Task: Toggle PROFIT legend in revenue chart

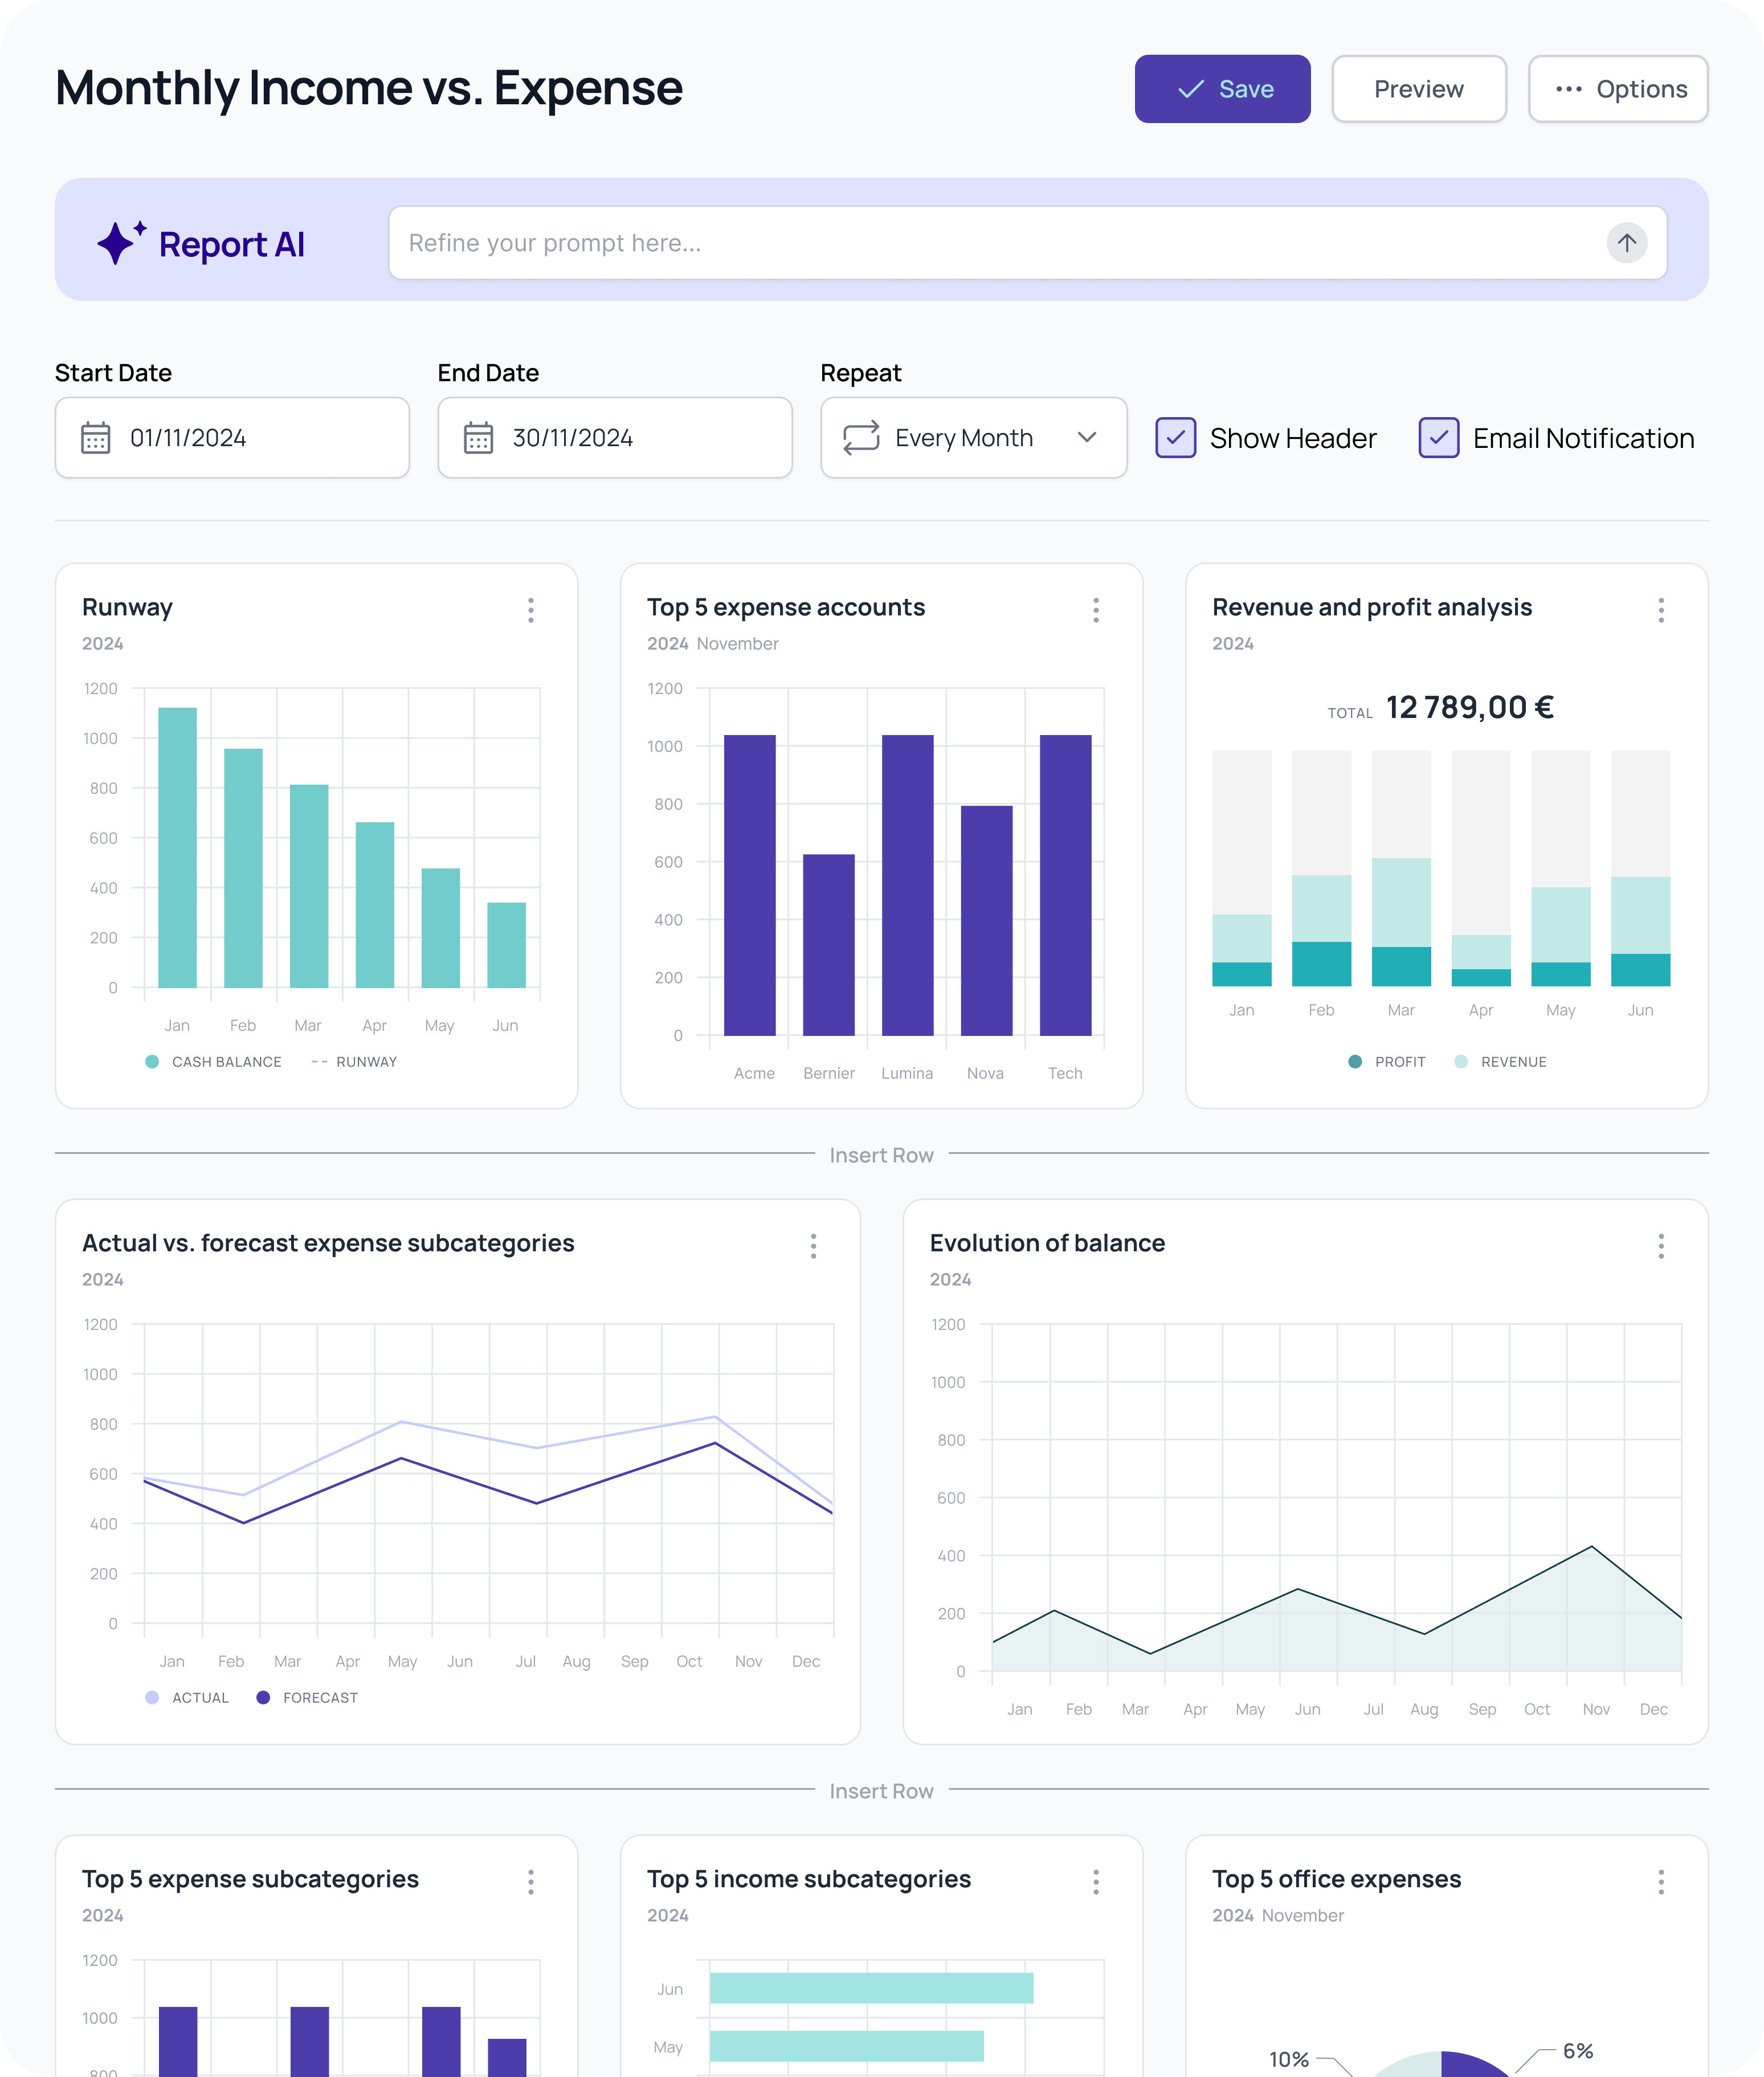Action: pos(1386,1062)
